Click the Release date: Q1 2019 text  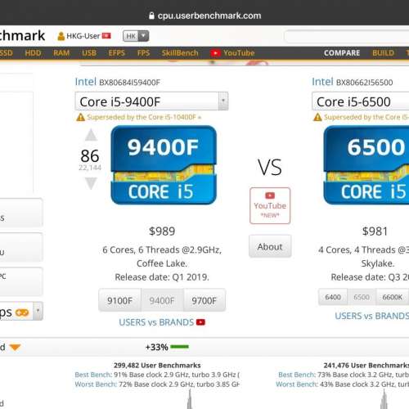162,277
